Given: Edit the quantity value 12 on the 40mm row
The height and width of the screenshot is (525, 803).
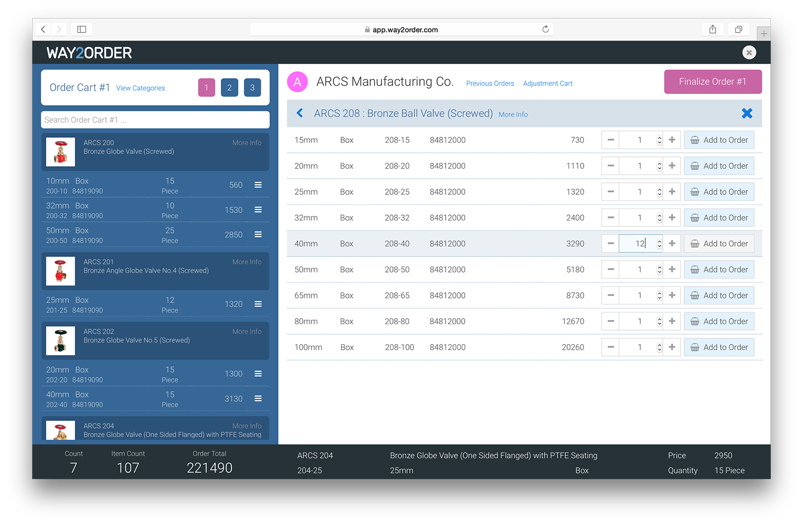Looking at the screenshot, I should (640, 243).
